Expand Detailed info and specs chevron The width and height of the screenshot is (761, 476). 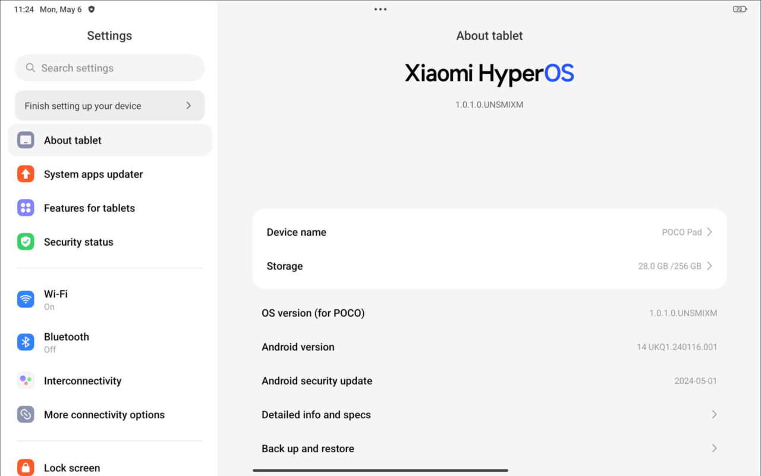point(714,415)
